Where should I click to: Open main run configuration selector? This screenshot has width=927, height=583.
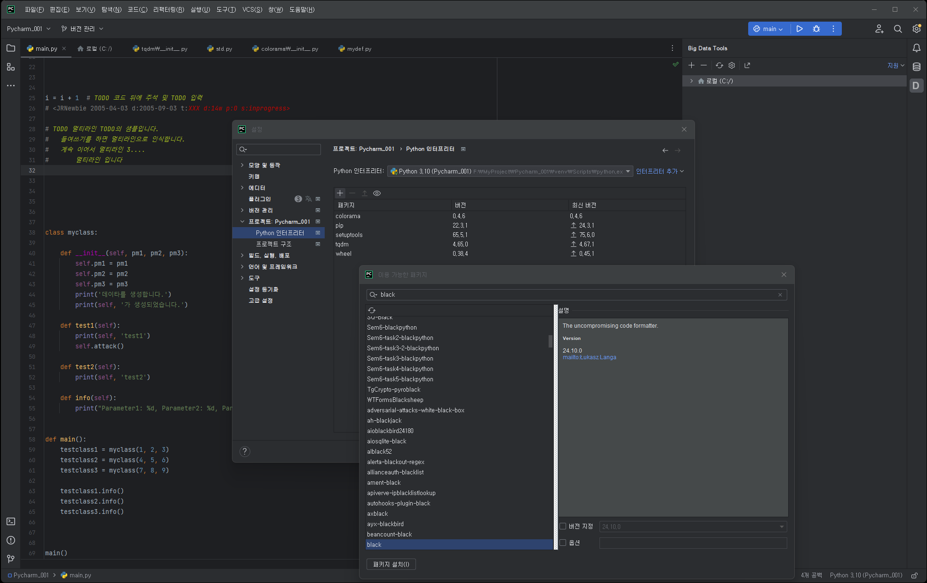pyautogui.click(x=768, y=29)
